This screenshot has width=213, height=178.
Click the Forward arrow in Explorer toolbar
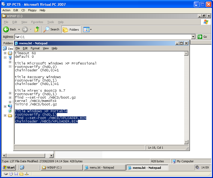click(x=25, y=29)
